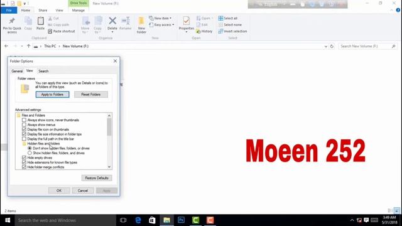Screen dimensions: 402x226
Task: Select Don't show hidden files radio
Action: point(30,148)
